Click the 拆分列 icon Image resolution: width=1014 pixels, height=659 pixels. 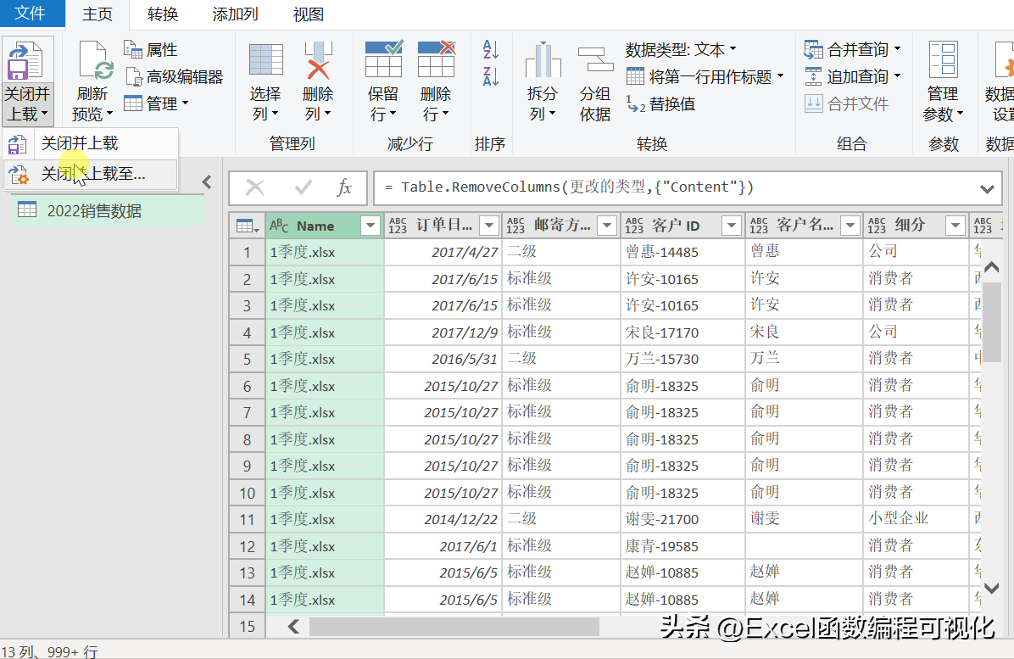[543, 60]
